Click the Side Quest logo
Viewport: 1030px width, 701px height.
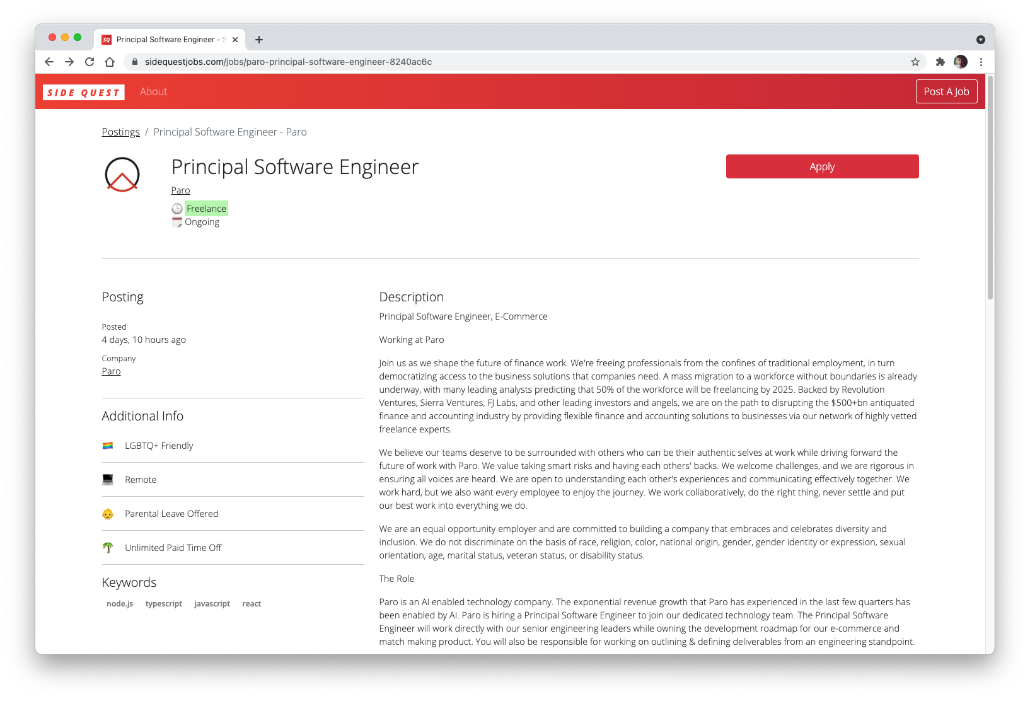click(x=84, y=92)
